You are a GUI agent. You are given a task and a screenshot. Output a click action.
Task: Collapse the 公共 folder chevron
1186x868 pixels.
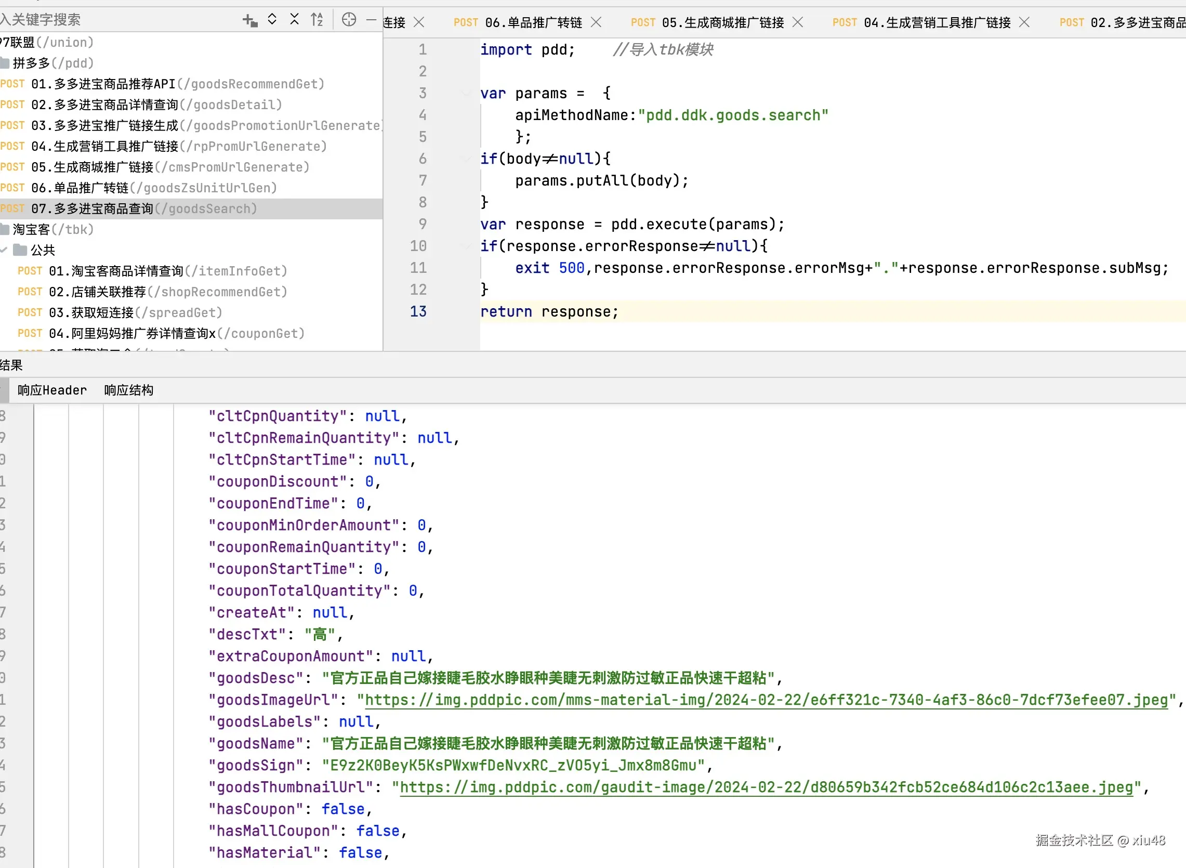click(x=4, y=249)
